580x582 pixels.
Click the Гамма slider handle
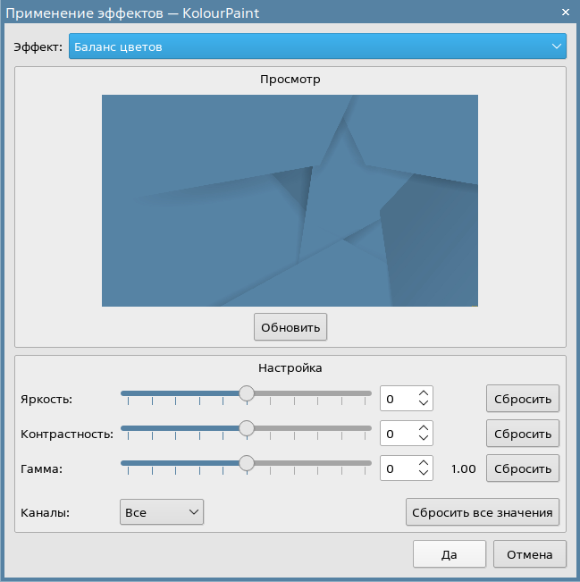[247, 463]
